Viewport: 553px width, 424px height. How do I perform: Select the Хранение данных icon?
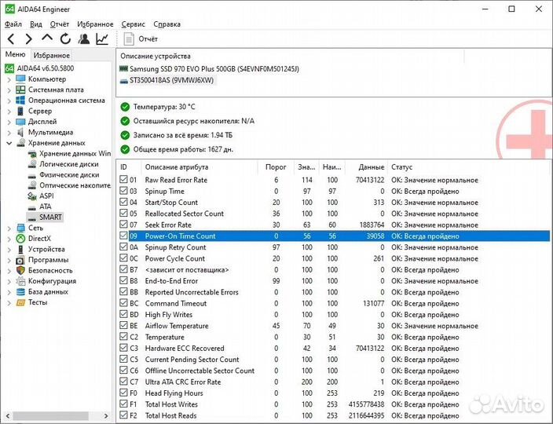pos(21,143)
